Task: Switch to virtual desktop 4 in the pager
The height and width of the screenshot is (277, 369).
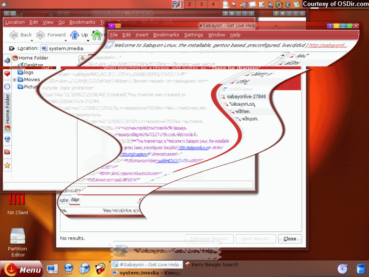Action: tap(213, 4)
